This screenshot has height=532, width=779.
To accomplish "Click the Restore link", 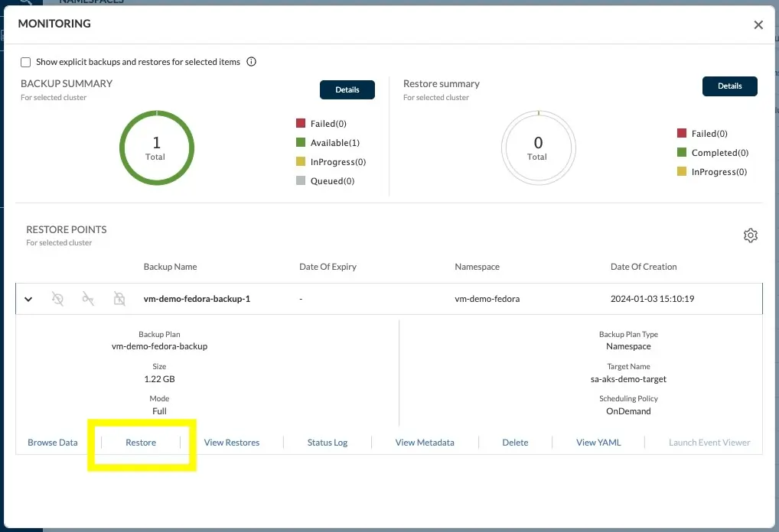I will pos(141,442).
